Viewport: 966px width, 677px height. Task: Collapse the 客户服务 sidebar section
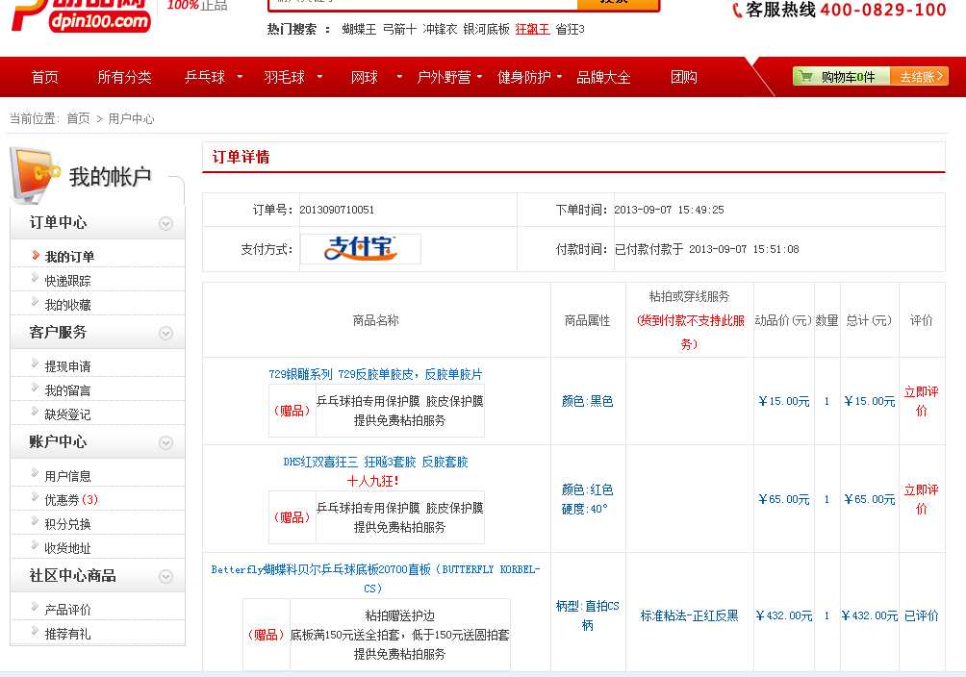tap(165, 334)
